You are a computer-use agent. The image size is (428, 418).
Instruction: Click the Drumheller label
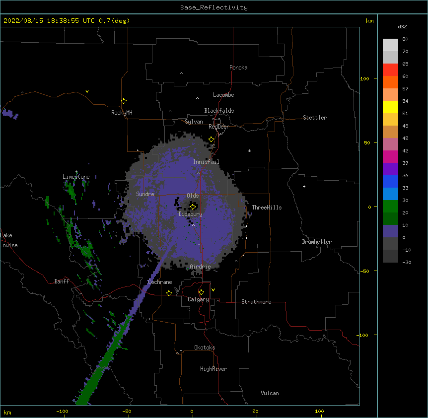click(x=317, y=242)
